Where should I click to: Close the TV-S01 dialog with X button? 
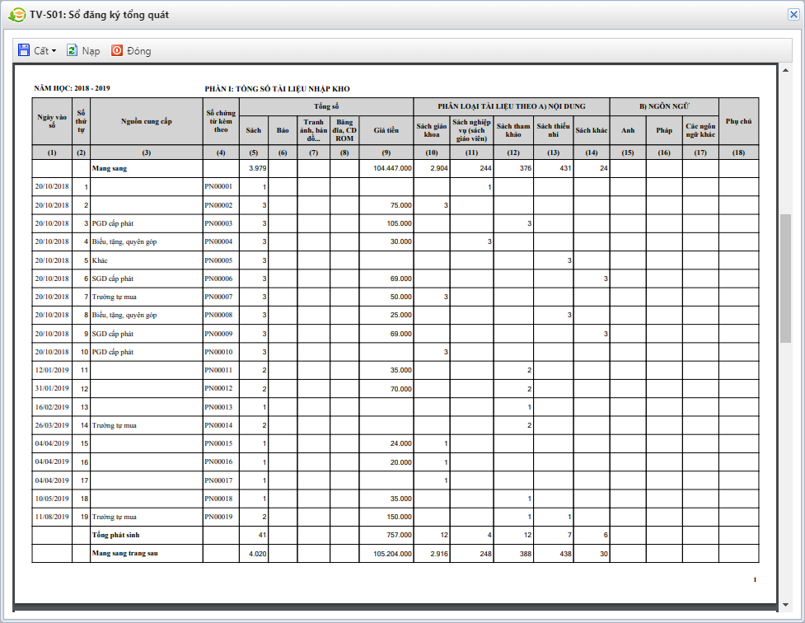click(793, 14)
